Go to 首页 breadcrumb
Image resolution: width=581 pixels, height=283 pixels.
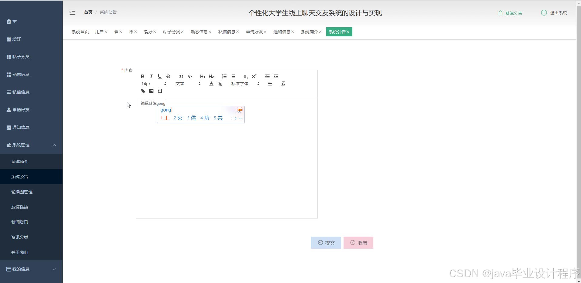(x=88, y=12)
